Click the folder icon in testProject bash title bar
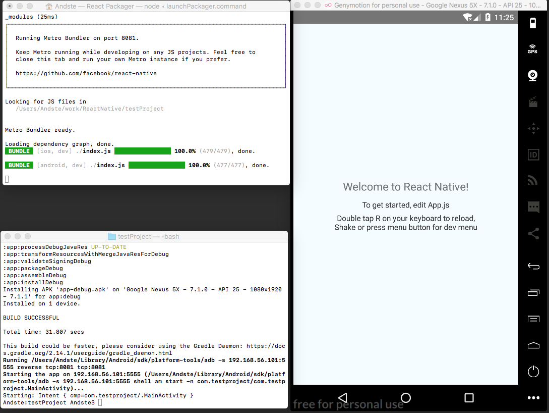Screen dimensions: 549x413 pyautogui.click(x=112, y=236)
